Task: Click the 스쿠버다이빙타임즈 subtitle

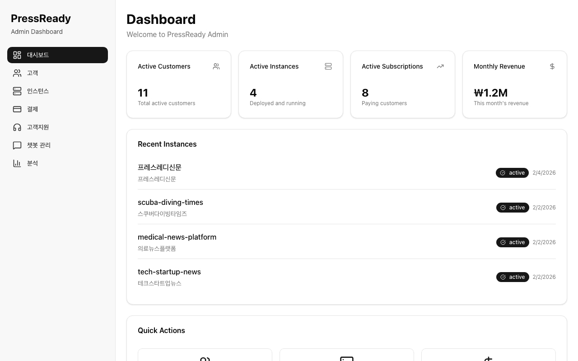Action: 162,214
